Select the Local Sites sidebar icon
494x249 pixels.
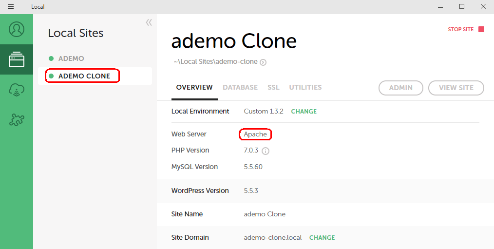17,59
